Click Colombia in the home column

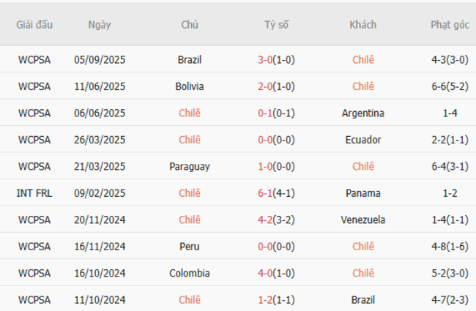click(x=190, y=273)
